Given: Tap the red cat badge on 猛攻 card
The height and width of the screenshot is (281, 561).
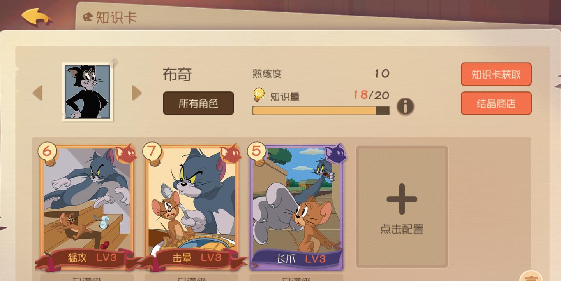Looking at the screenshot, I should point(127,154).
